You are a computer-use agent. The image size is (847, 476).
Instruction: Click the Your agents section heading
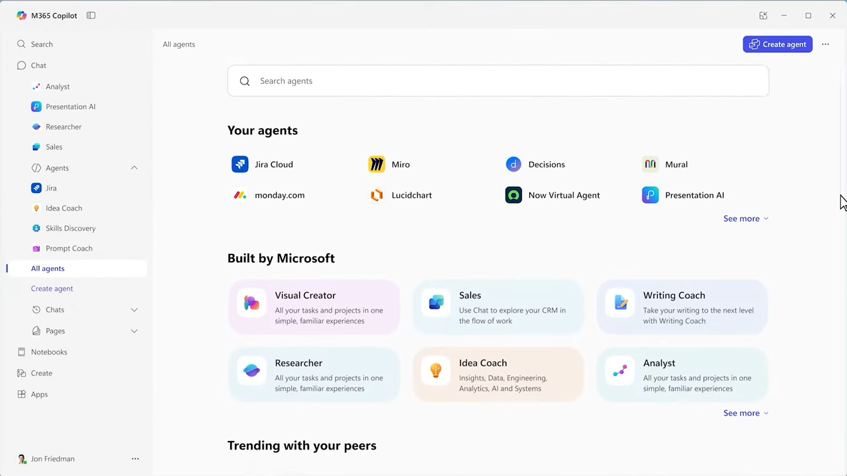(263, 130)
